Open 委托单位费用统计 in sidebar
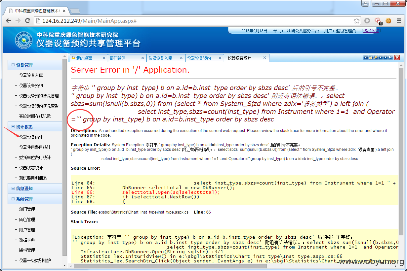The height and width of the screenshot is (271, 407). (35, 157)
